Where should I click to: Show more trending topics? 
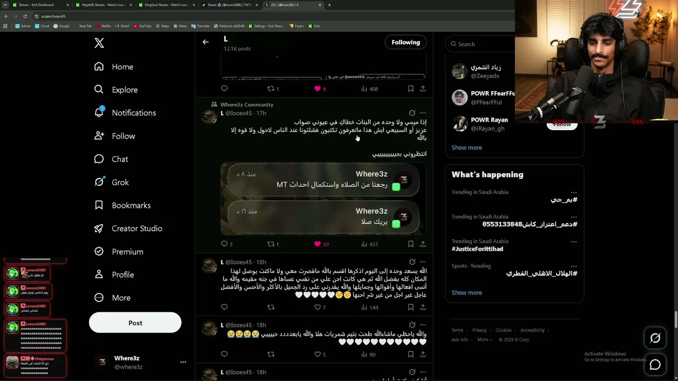tap(467, 293)
